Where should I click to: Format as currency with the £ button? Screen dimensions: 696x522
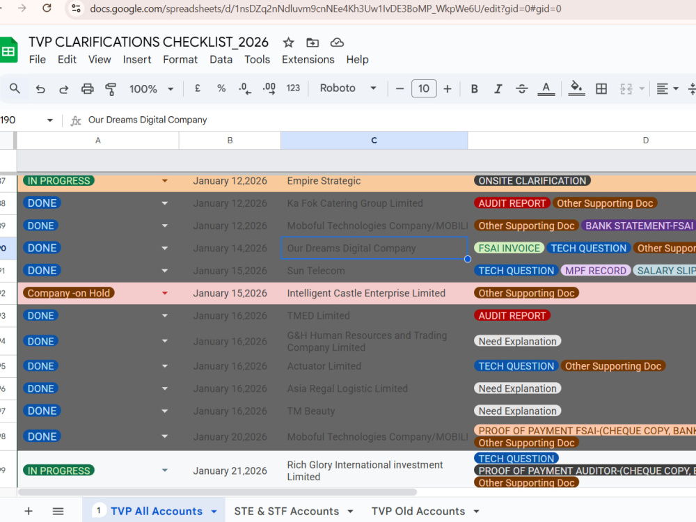point(198,88)
